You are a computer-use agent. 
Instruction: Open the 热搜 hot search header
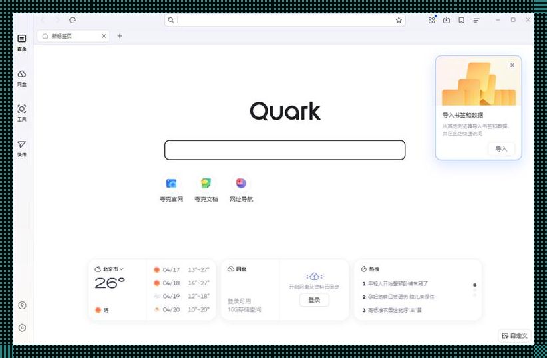[370, 269]
